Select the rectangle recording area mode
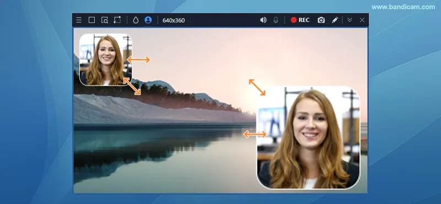The image size is (441, 204). [92, 20]
